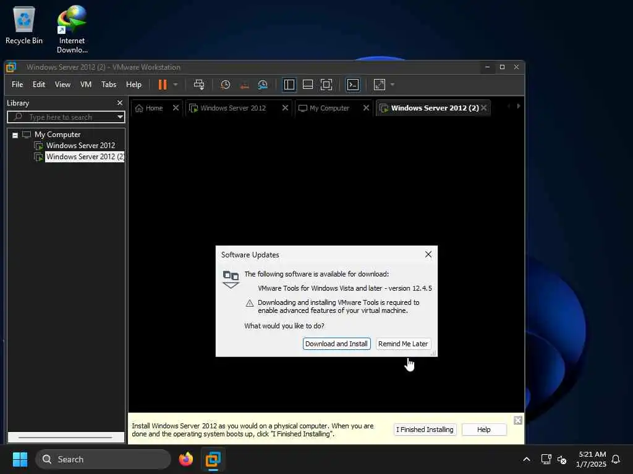Pause the virtual machine with the orange pause icon
This screenshot has width=633, height=474.
(x=163, y=85)
